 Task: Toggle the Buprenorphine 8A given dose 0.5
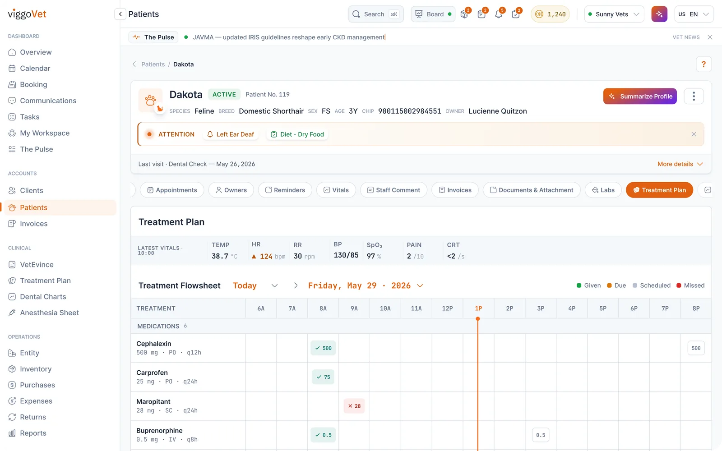(x=323, y=435)
